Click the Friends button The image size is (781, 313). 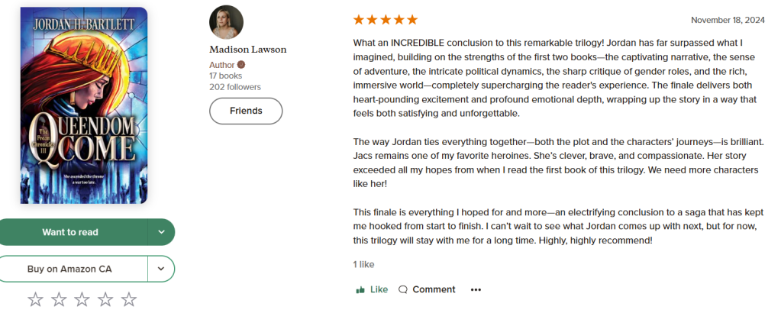(x=246, y=111)
